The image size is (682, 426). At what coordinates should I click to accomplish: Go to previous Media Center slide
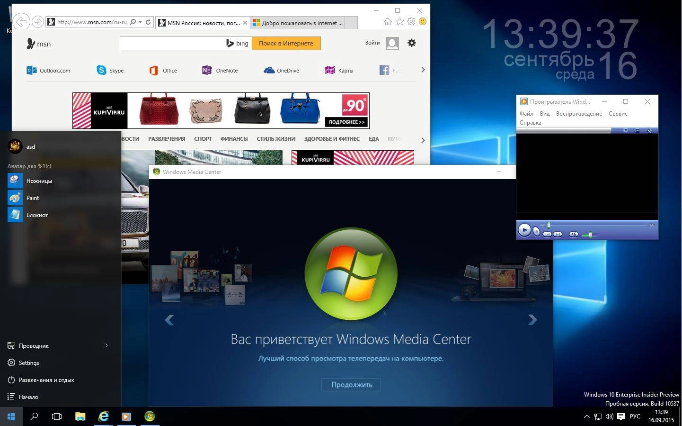click(x=169, y=320)
